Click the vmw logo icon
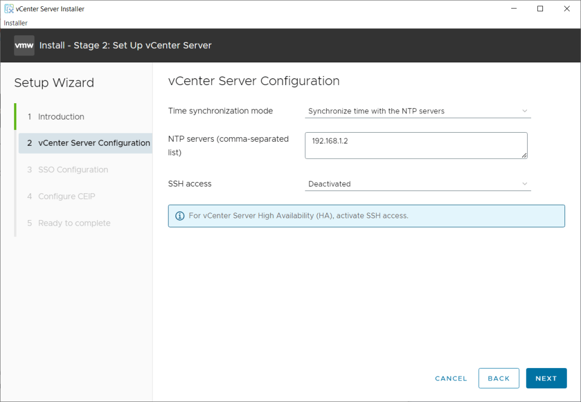This screenshot has height=402, width=581. [x=24, y=45]
